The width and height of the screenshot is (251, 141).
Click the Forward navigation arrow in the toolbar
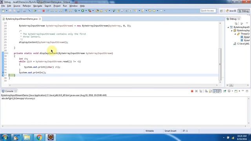click(x=161, y=11)
